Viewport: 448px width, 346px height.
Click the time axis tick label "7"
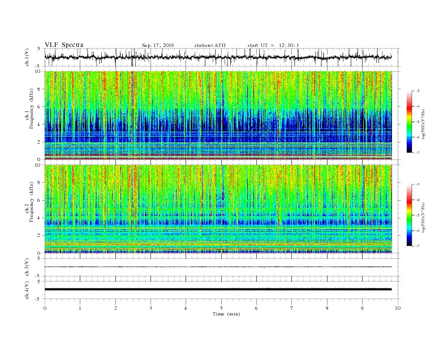[x=292, y=308]
